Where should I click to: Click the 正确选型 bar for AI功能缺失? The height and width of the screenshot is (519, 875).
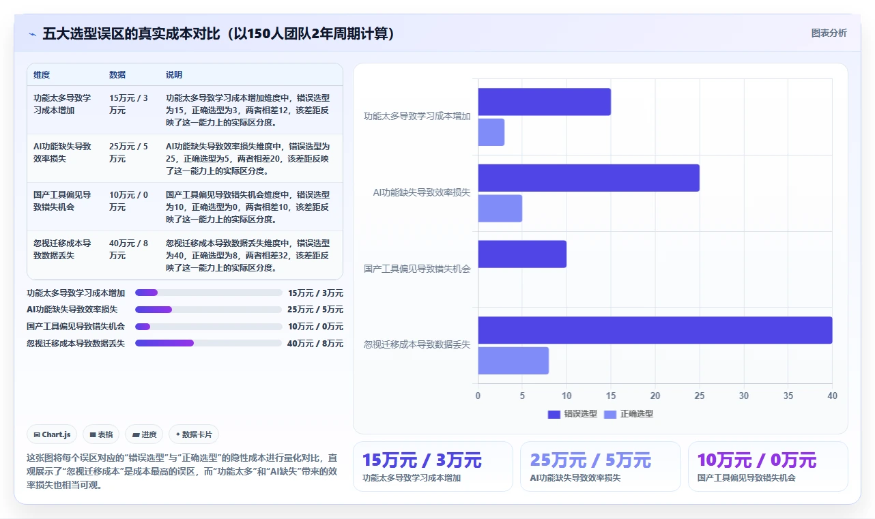click(x=500, y=209)
